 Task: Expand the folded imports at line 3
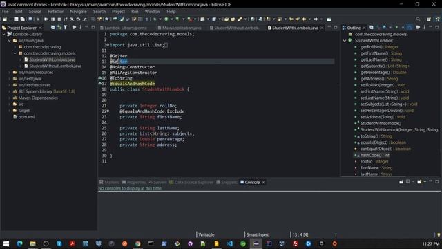coord(107,45)
